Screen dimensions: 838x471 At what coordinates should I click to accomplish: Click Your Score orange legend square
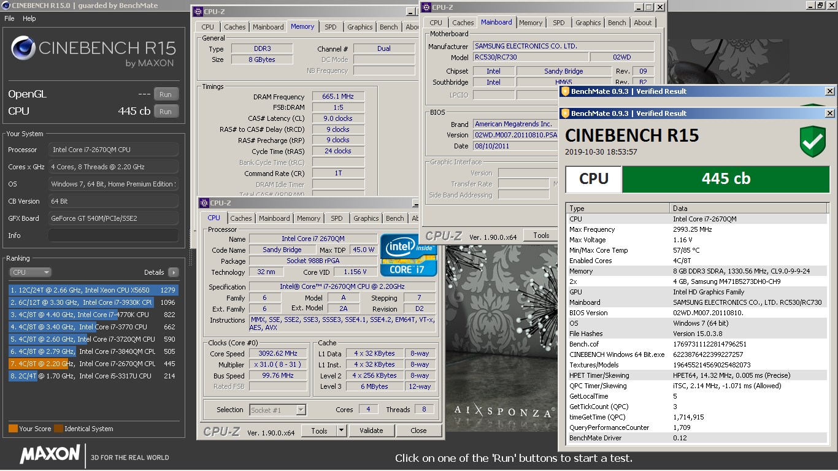(13, 429)
